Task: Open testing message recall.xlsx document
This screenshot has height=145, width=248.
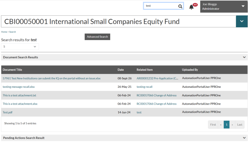Action: click(19, 87)
